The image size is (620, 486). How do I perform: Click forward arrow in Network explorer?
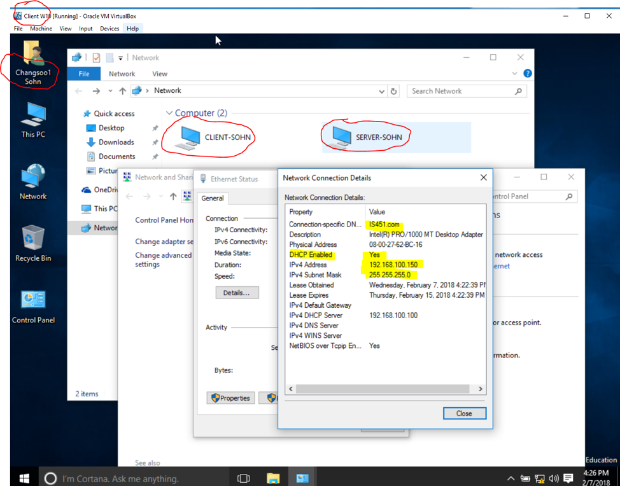click(x=96, y=91)
